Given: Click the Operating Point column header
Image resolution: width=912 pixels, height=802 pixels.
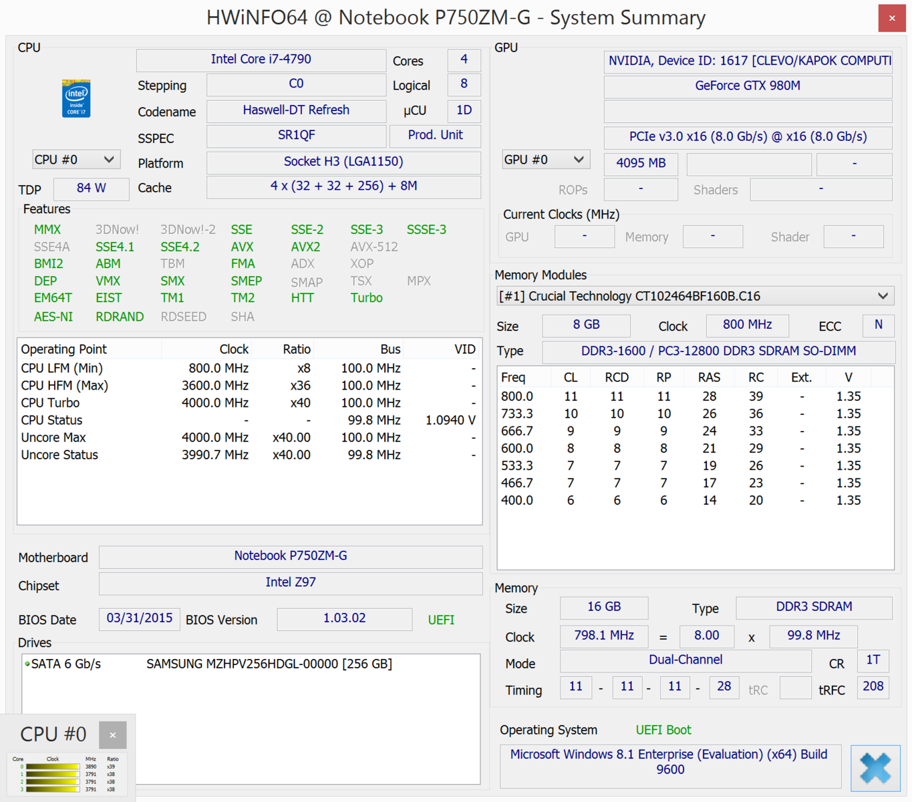Looking at the screenshot, I should [90, 349].
